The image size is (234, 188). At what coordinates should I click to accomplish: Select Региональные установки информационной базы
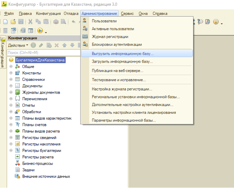137,97
